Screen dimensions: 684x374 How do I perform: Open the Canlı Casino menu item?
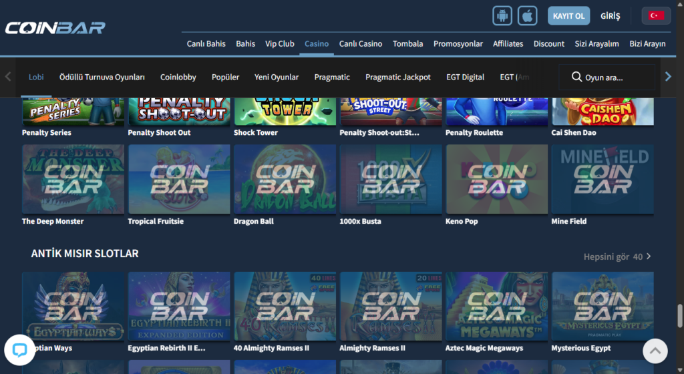361,44
